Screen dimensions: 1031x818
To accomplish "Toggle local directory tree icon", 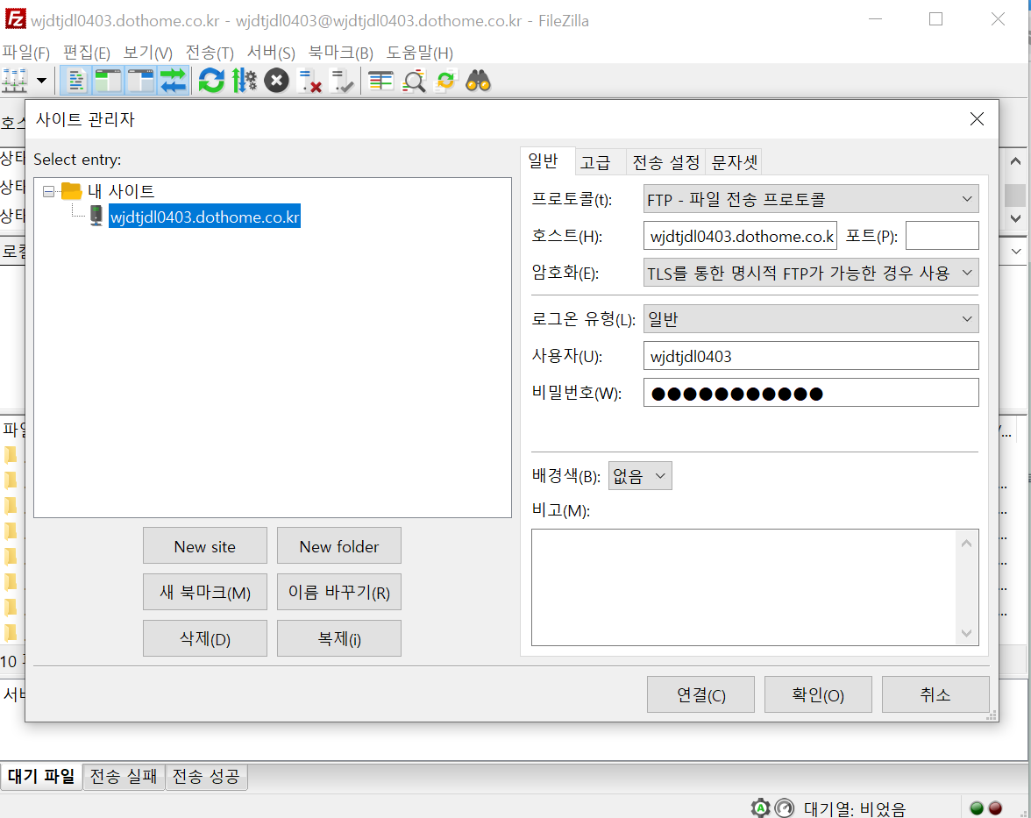I will point(109,81).
